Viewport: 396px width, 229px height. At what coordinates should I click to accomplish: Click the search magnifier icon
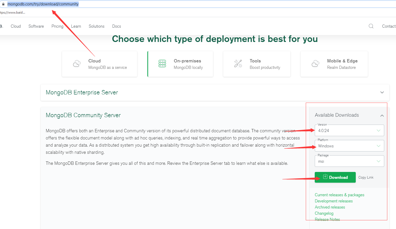371,26
